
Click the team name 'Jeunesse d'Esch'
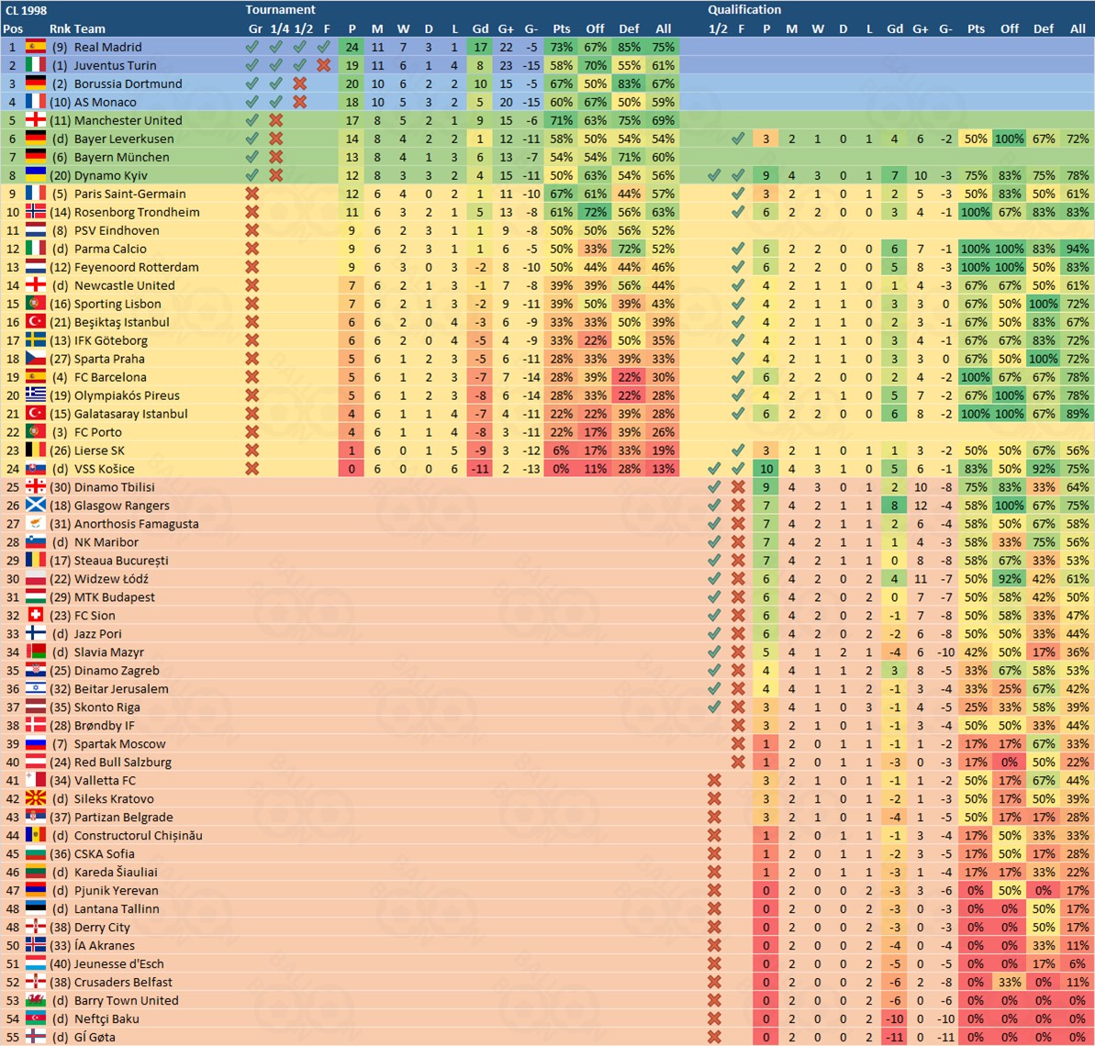pos(118,963)
